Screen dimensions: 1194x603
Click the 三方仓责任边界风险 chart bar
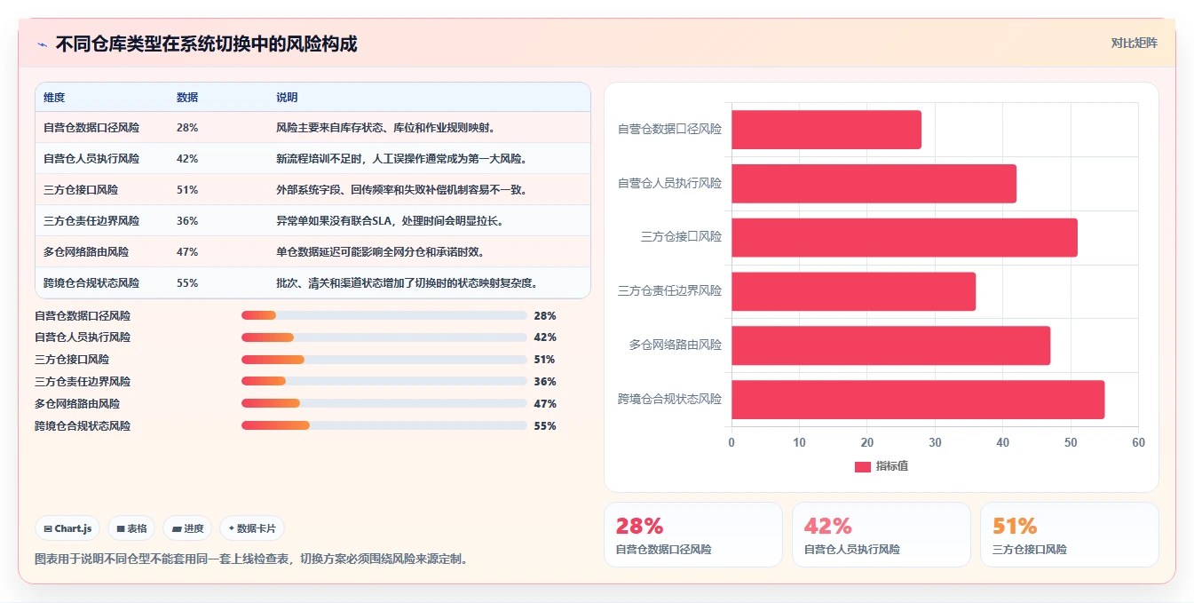click(x=853, y=291)
